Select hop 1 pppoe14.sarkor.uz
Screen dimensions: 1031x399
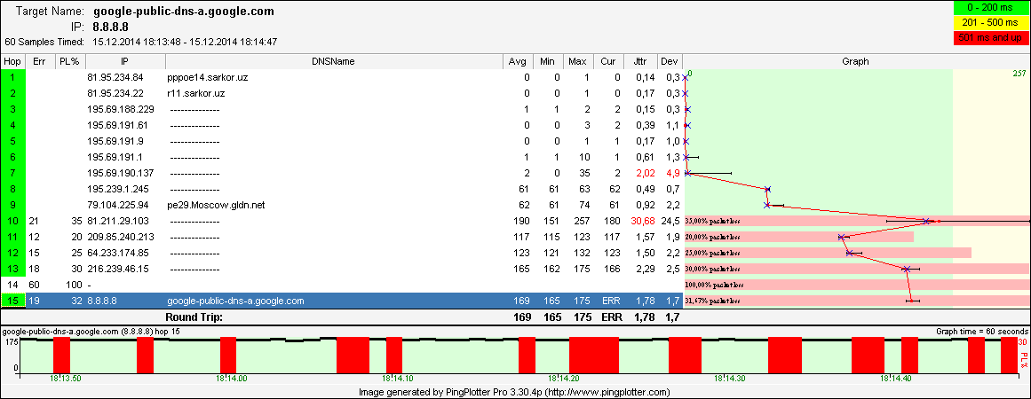[x=208, y=77]
